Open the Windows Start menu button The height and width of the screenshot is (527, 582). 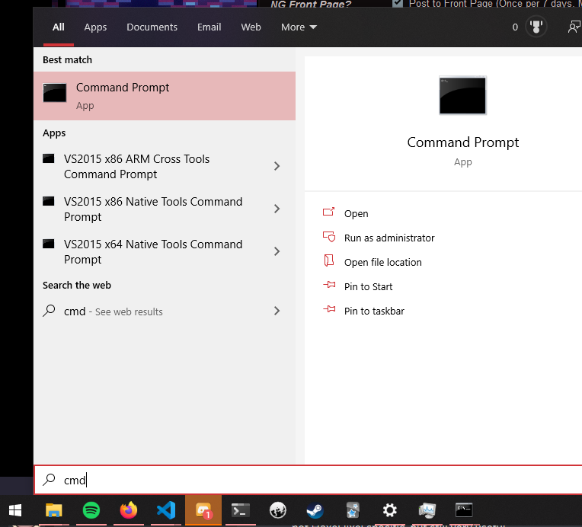pos(15,511)
